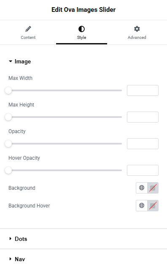Click the Opacity slider handle
The height and width of the screenshot is (273, 167).
(8, 144)
